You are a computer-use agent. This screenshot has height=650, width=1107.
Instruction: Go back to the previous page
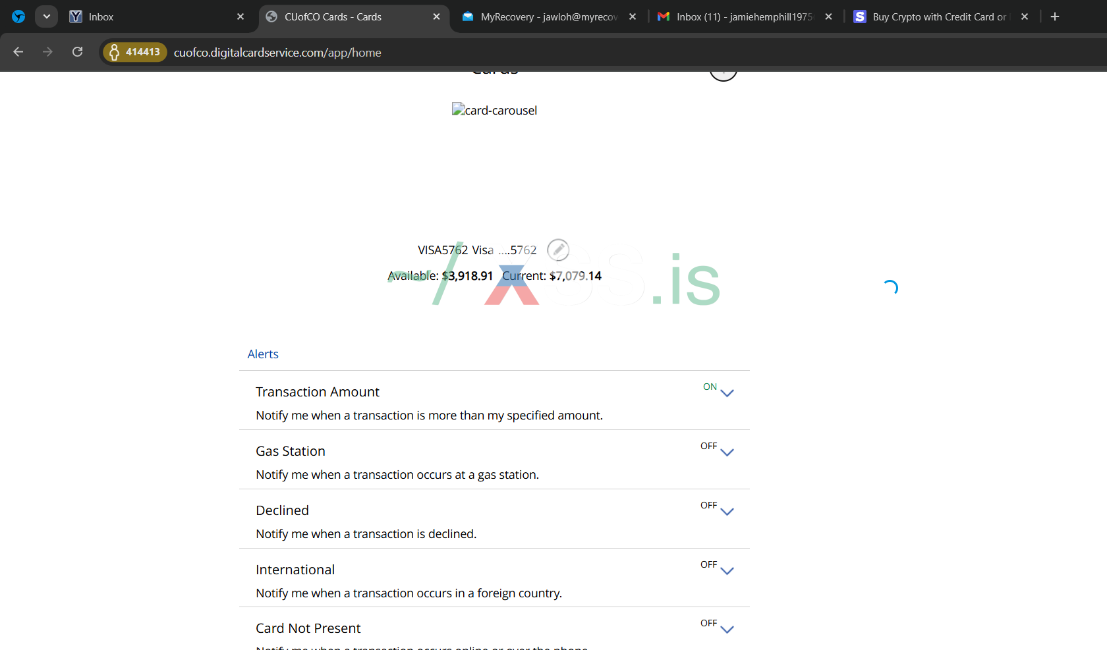[x=18, y=52]
